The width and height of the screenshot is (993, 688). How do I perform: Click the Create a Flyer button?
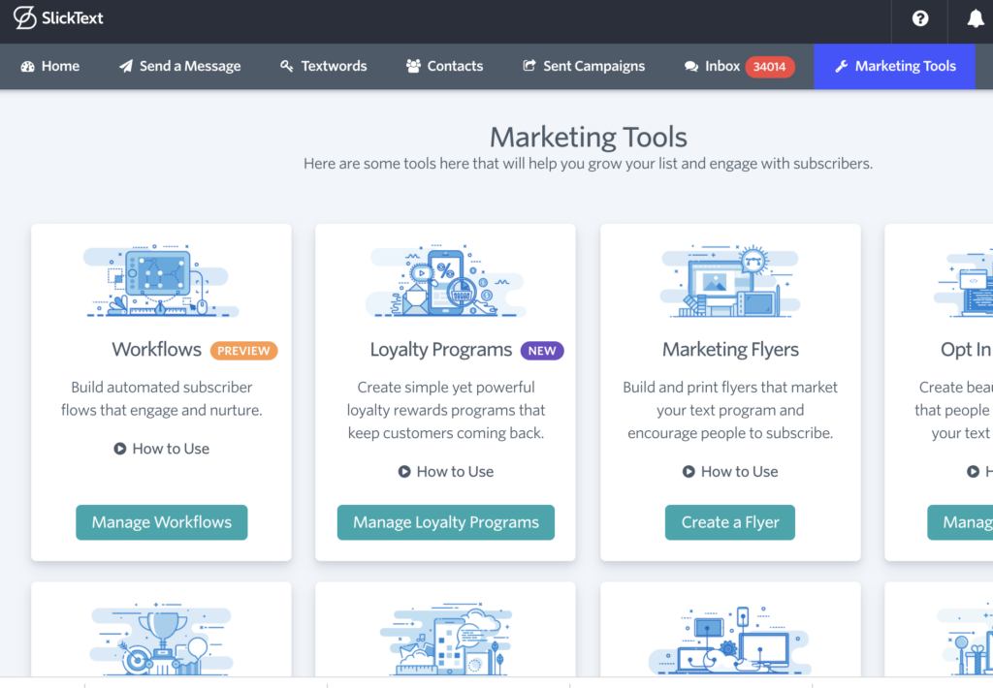730,522
